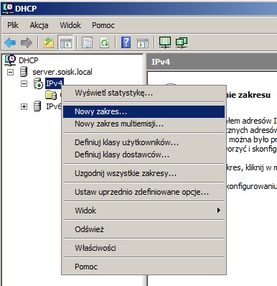Choose Nowy zakres… from context menu
This screenshot has width=277, height=286.
click(144, 111)
